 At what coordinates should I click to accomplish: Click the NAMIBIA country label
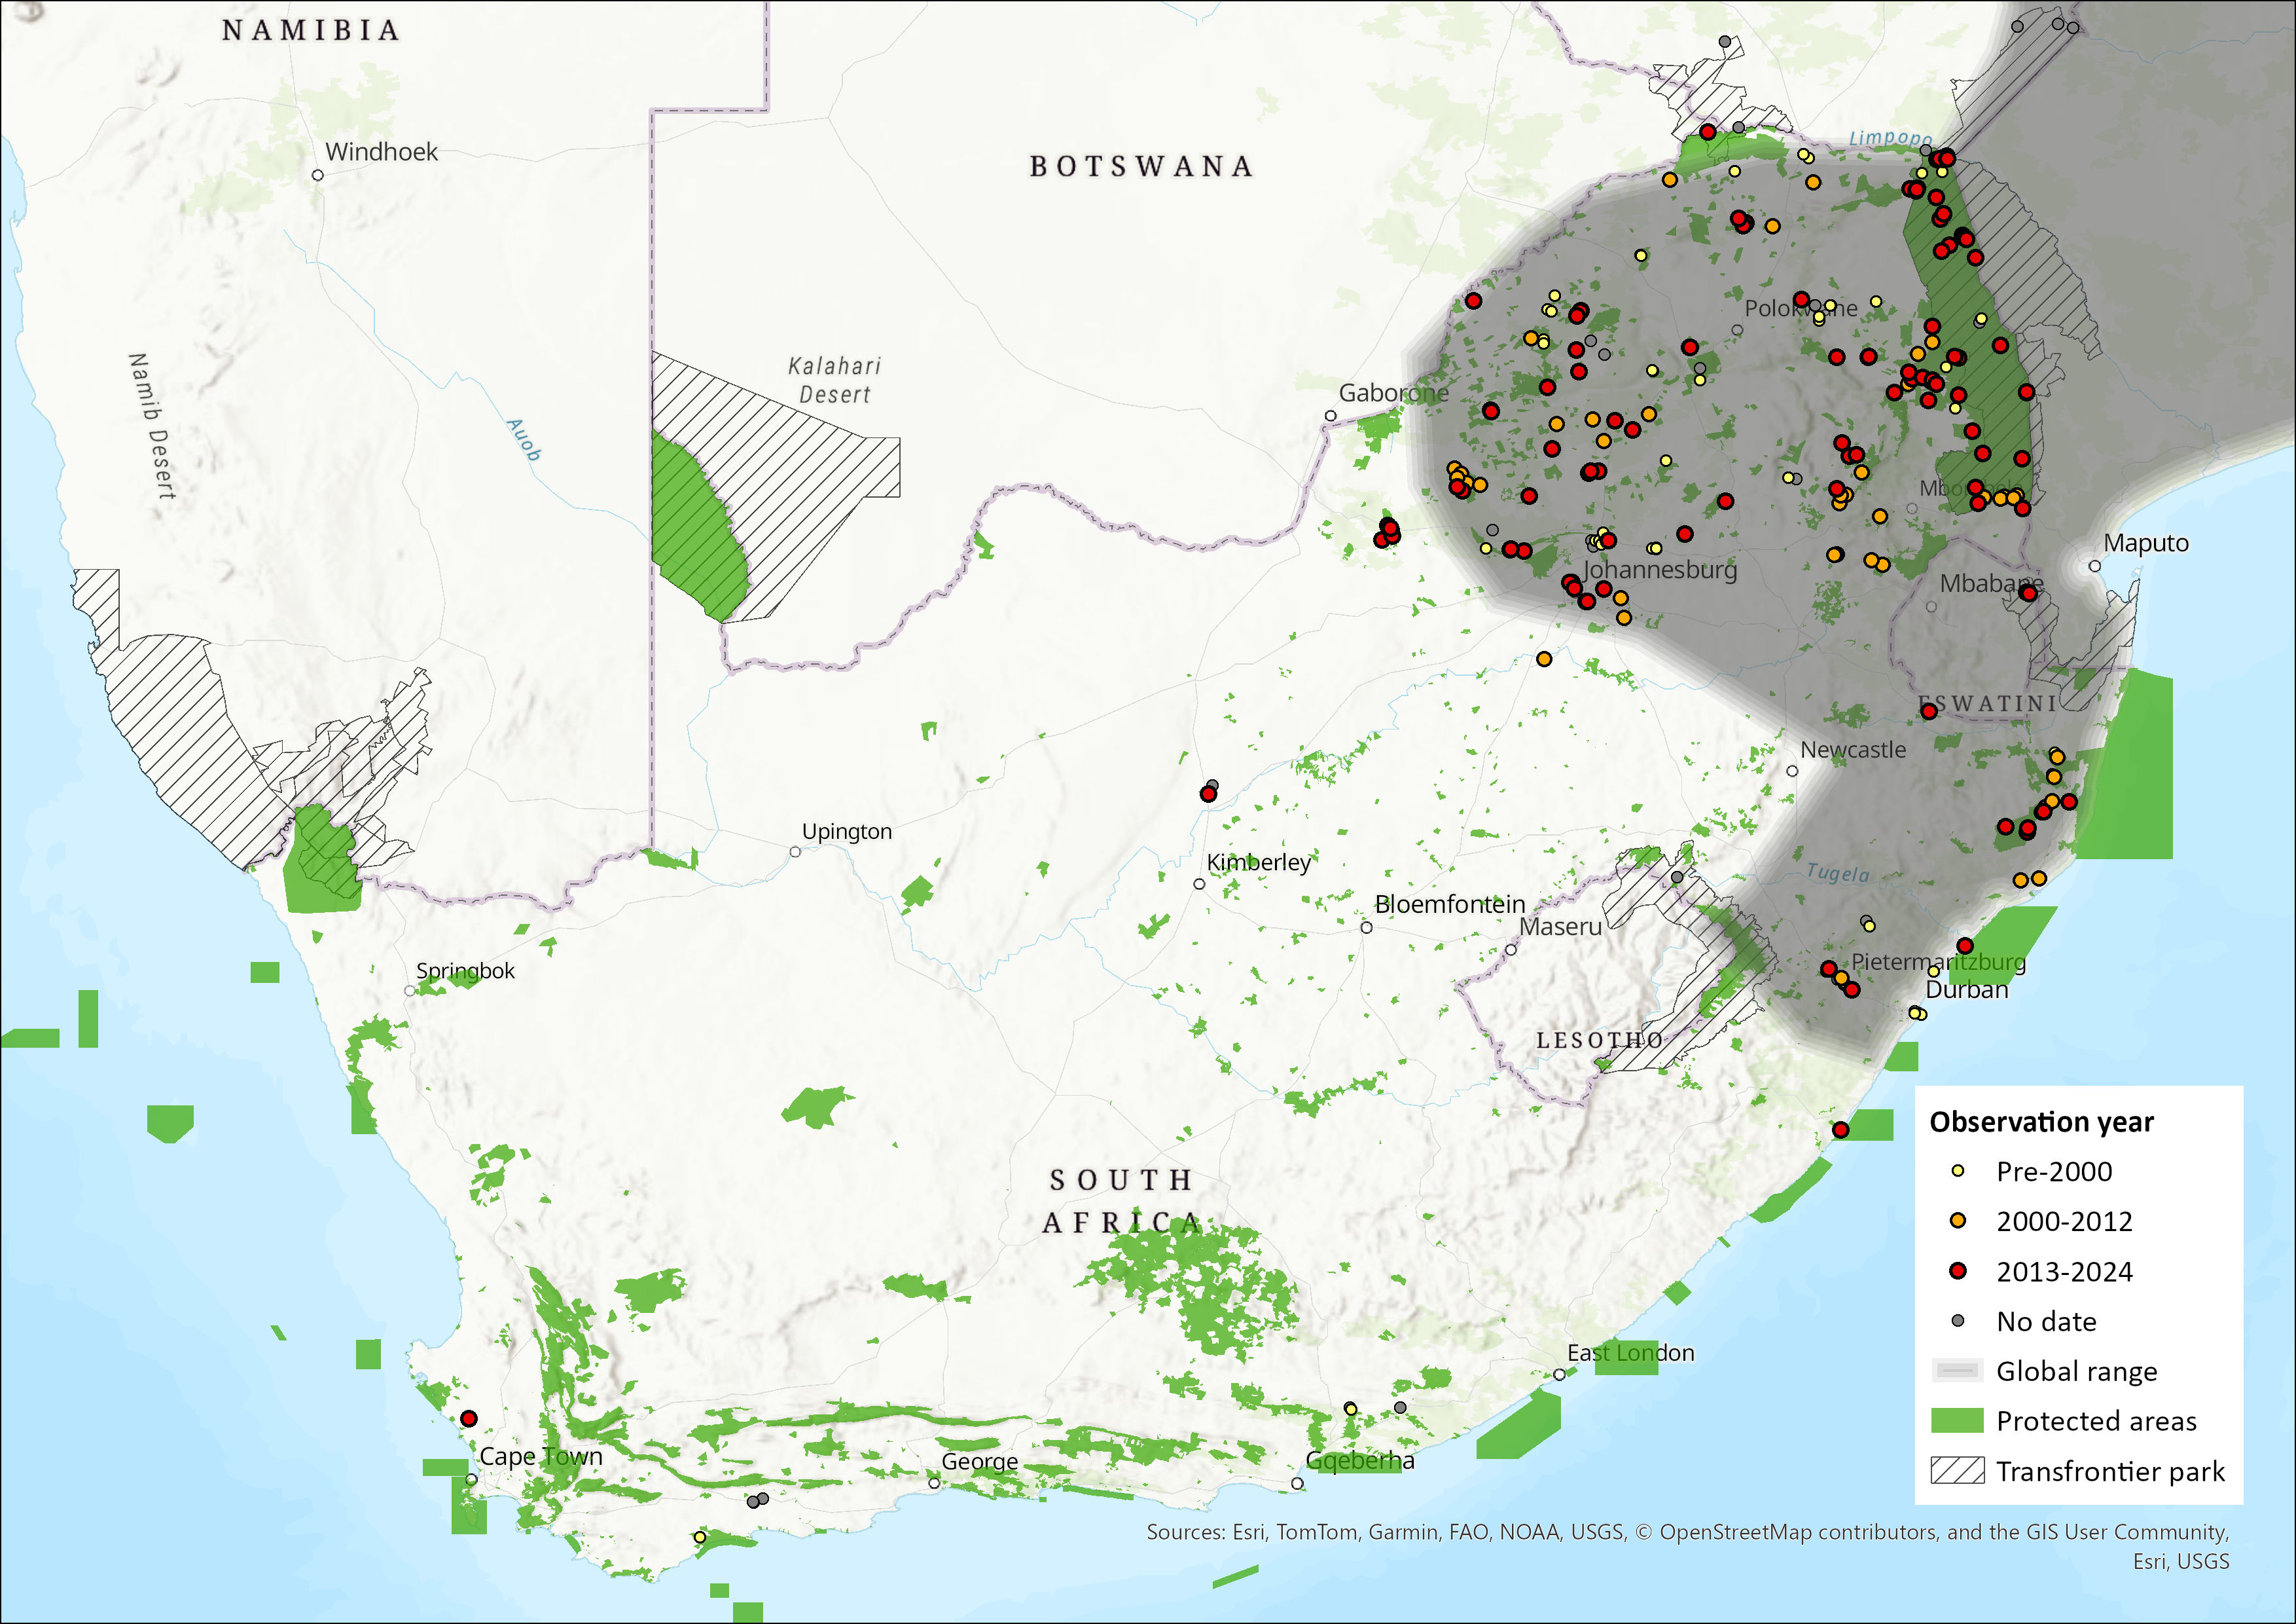[311, 31]
